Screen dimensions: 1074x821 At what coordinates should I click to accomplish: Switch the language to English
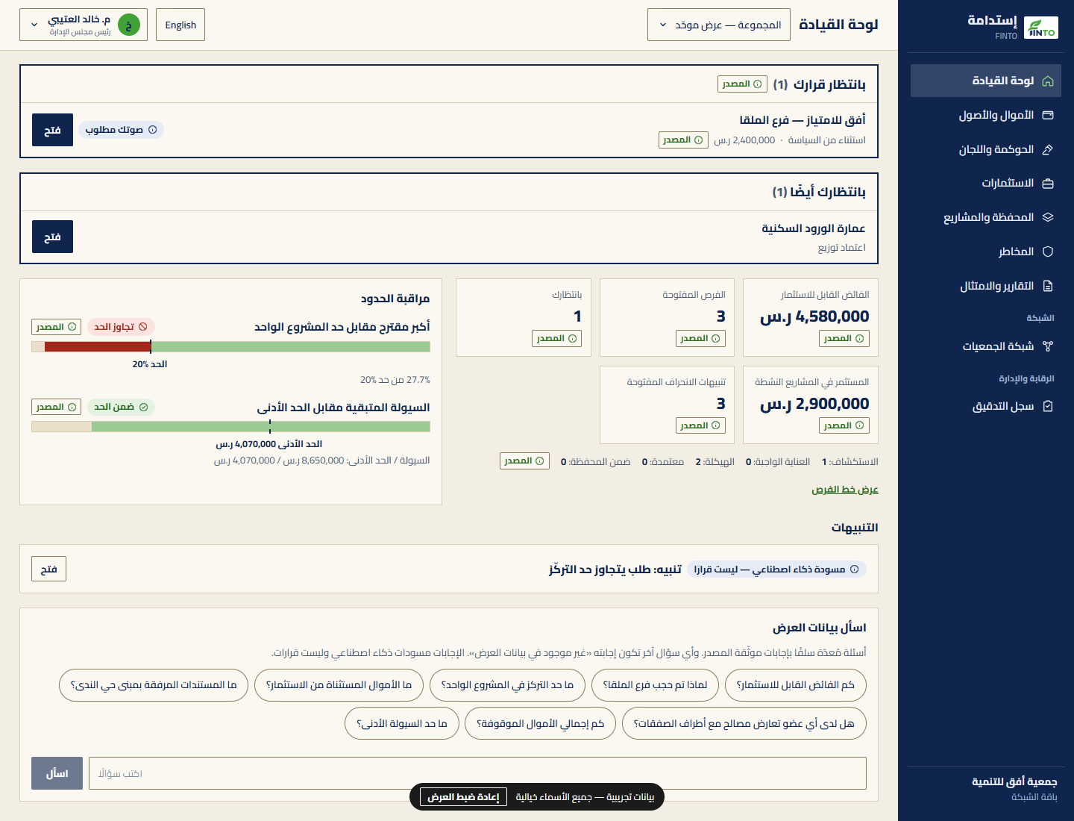(x=180, y=25)
